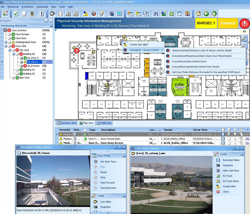The width and height of the screenshot is (250, 214).
Task: Click Fast Backward in Play Mode
Action: point(108,188)
